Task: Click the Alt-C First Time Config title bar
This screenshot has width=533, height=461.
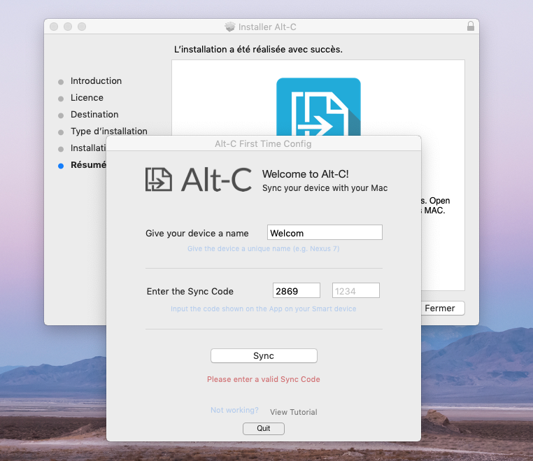Action: point(263,144)
